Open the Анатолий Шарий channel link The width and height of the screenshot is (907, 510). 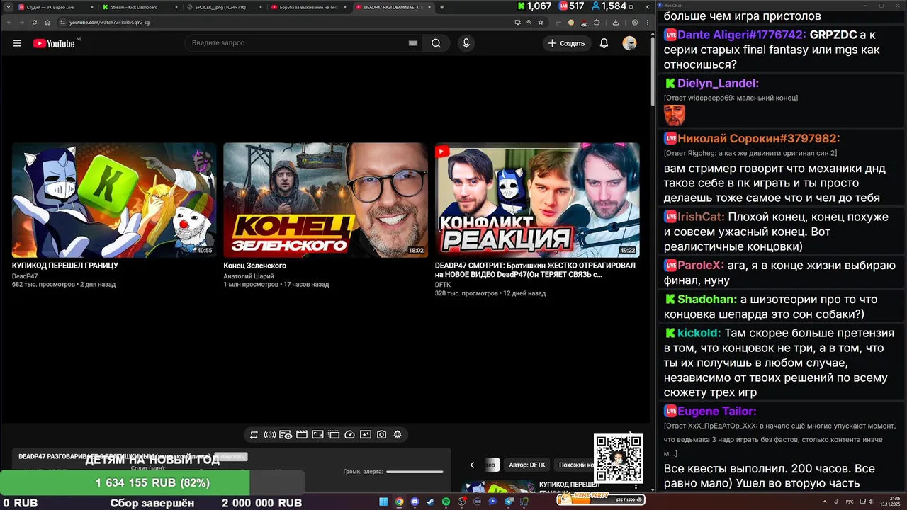[x=249, y=276]
